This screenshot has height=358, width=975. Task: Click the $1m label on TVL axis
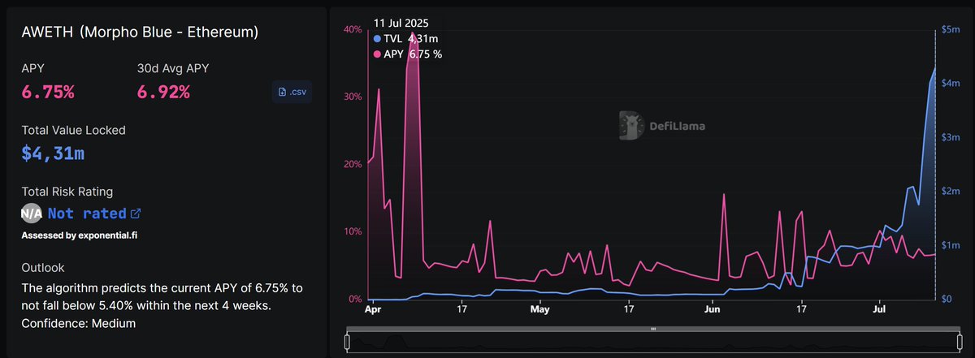pyautogui.click(x=951, y=245)
